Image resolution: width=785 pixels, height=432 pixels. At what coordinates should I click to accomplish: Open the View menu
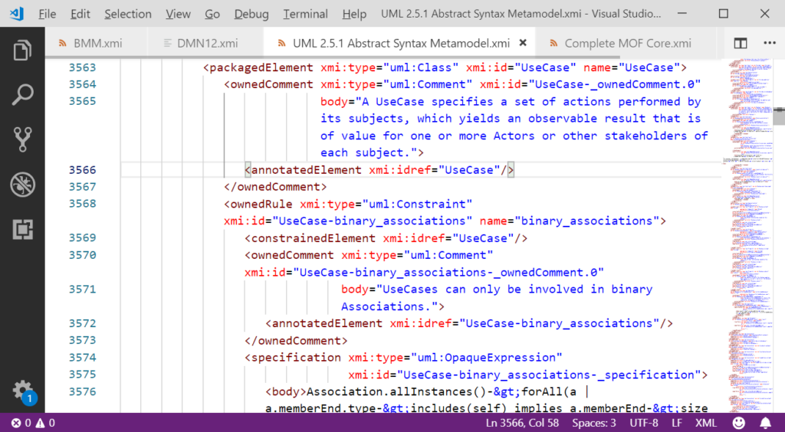(178, 14)
